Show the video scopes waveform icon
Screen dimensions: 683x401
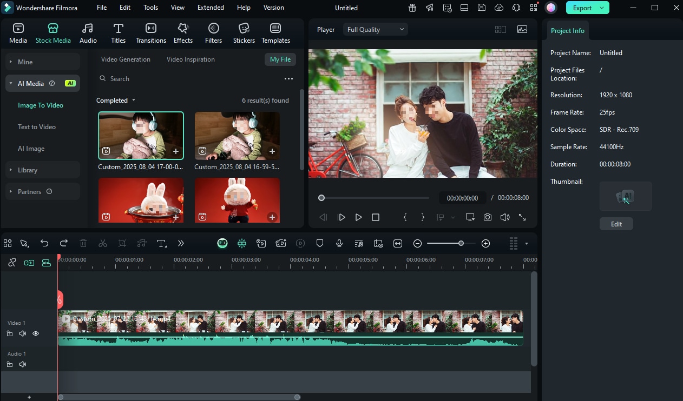(522, 30)
